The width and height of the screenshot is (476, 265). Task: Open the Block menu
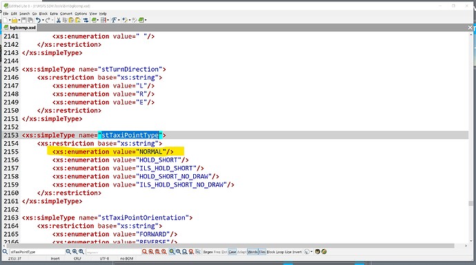point(43,14)
